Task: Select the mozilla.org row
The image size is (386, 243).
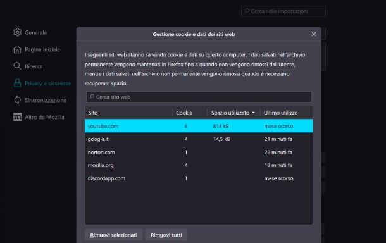Action: [199, 165]
